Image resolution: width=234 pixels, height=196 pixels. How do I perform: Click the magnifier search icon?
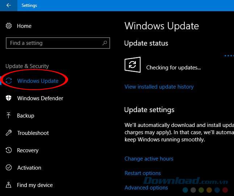(105, 43)
